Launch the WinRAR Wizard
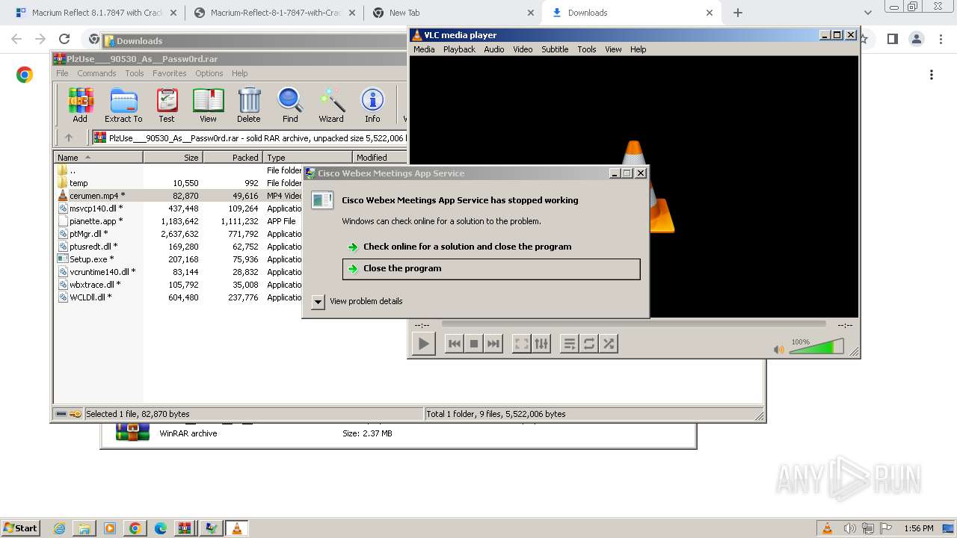This screenshot has height=538, width=957. tap(331, 105)
